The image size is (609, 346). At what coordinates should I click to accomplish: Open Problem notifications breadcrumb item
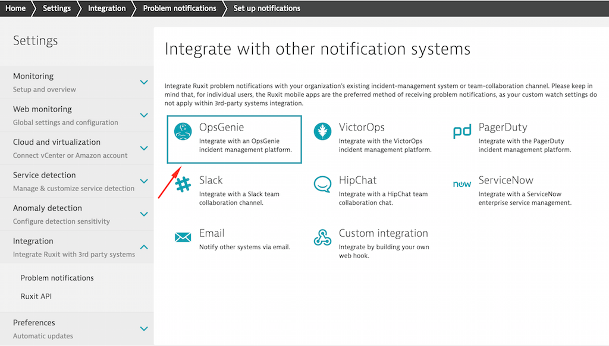(x=180, y=8)
